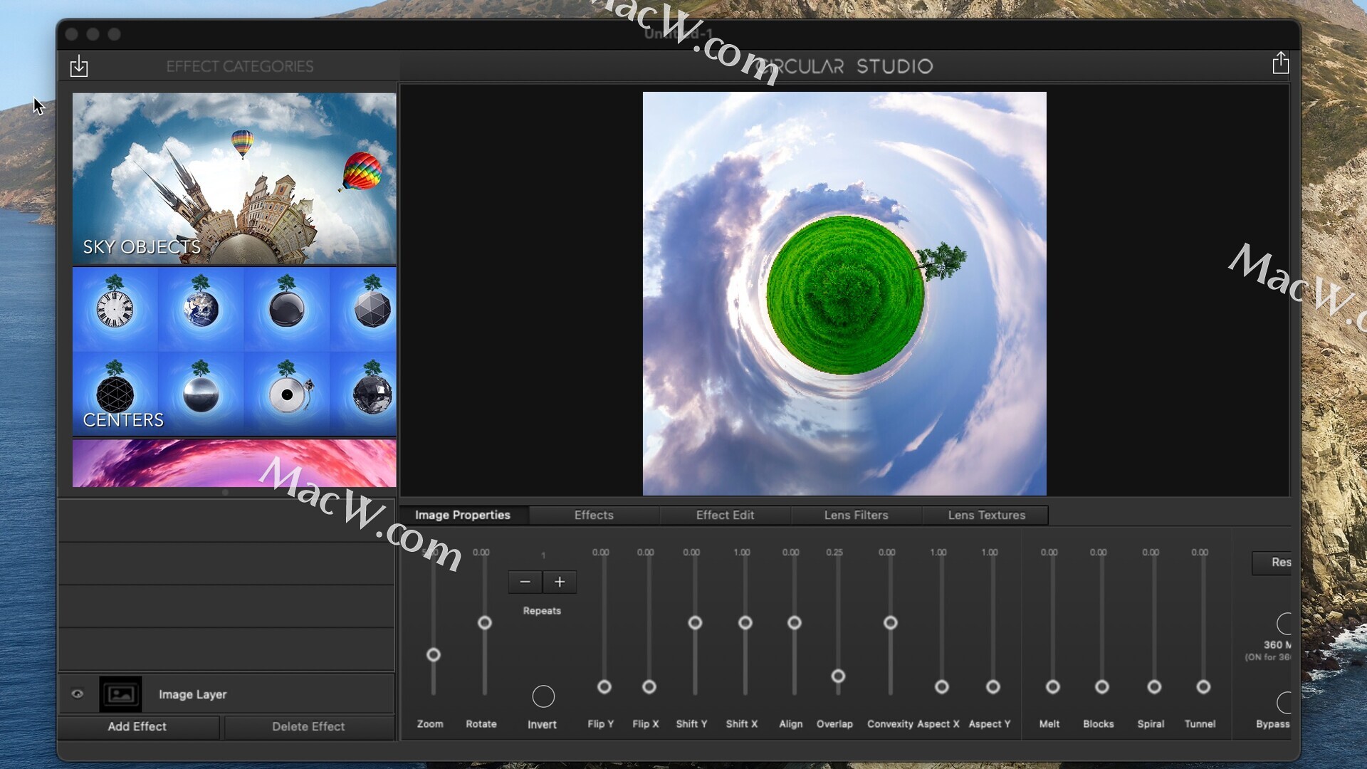The width and height of the screenshot is (1367, 769).
Task: Click the Reset button at right edge
Action: tap(1272, 563)
